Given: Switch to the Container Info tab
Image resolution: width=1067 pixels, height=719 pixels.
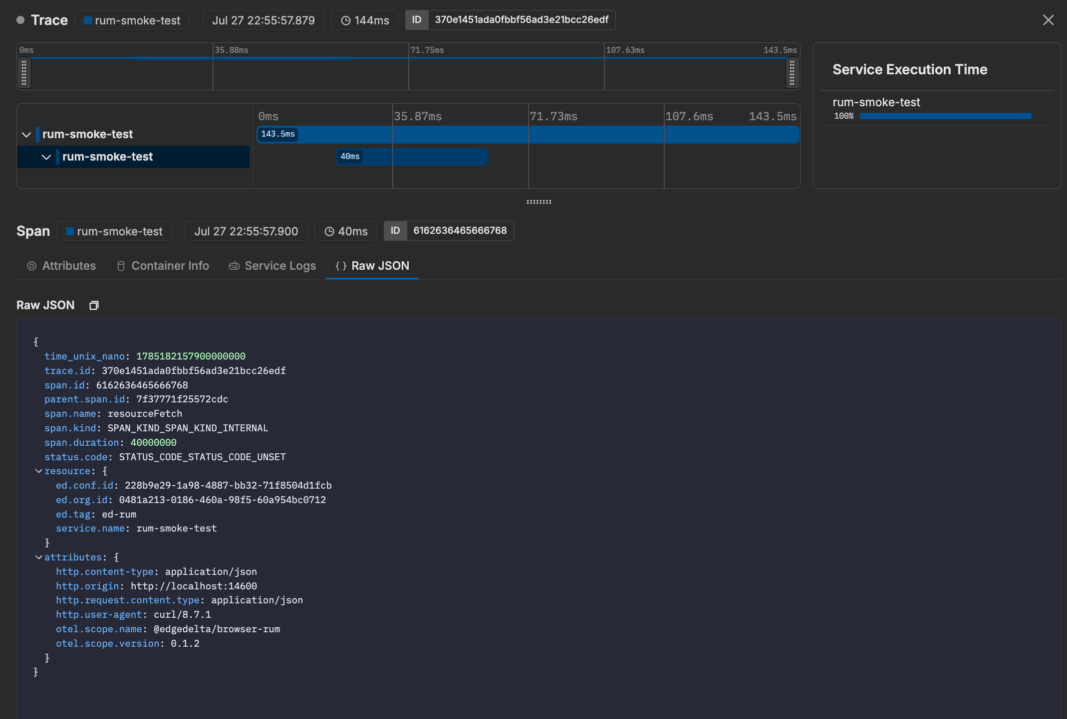Looking at the screenshot, I should pos(163,266).
